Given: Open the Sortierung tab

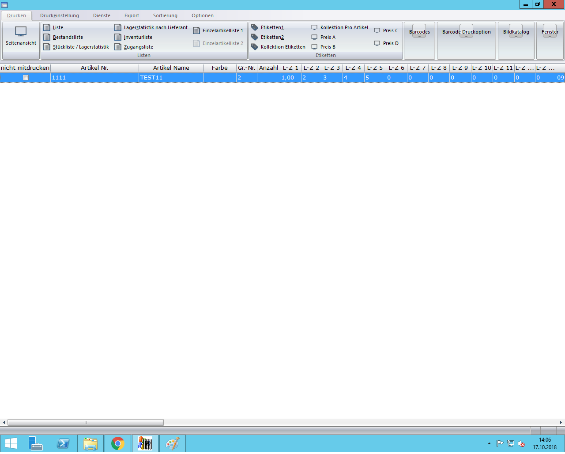Looking at the screenshot, I should 165,15.
